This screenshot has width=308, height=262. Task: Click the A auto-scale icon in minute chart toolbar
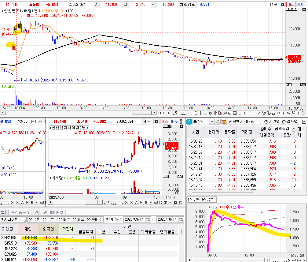click(x=205, y=113)
